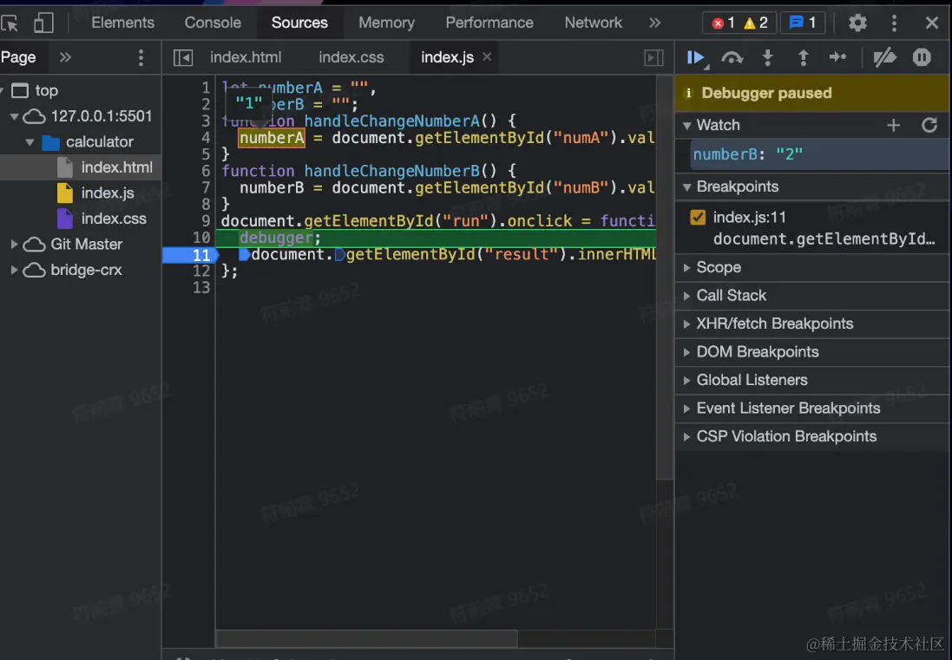
Task: Click the vertical scrollbar of the editor
Action: coord(666,278)
